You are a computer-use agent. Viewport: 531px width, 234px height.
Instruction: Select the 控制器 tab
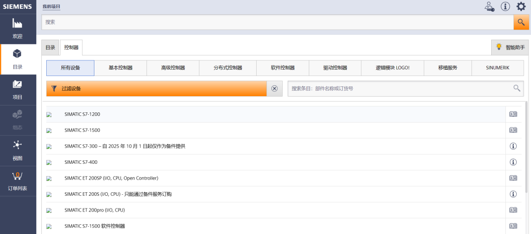[x=71, y=48]
